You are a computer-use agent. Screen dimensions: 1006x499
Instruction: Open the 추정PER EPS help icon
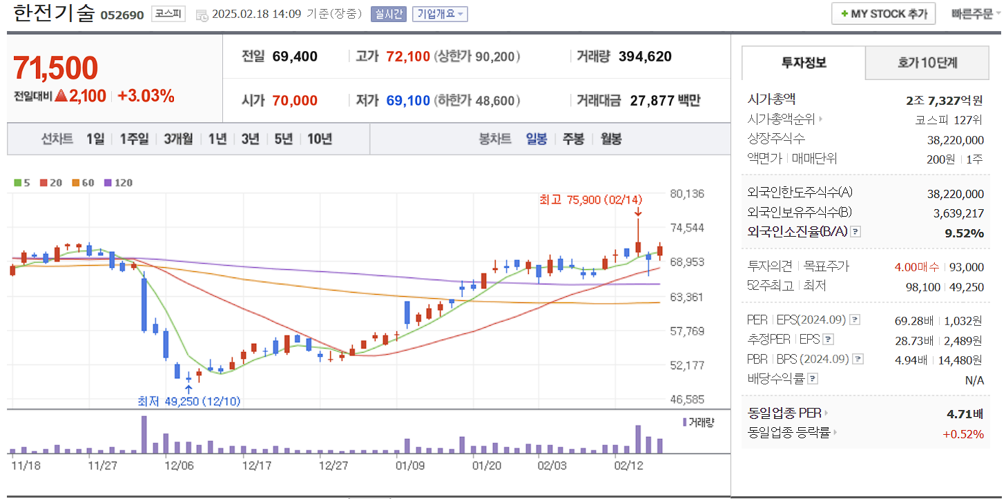coord(828,339)
